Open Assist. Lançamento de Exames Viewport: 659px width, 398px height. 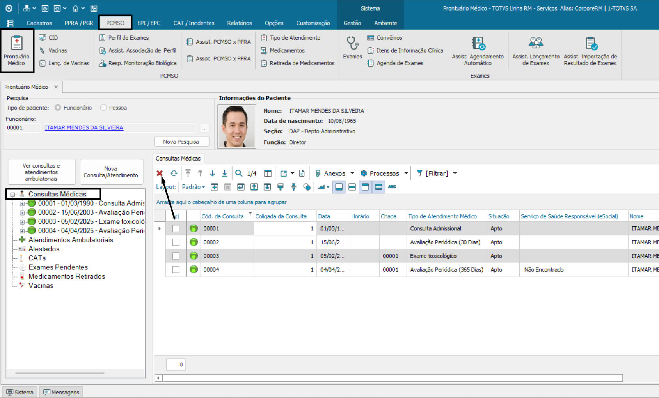tap(535, 51)
